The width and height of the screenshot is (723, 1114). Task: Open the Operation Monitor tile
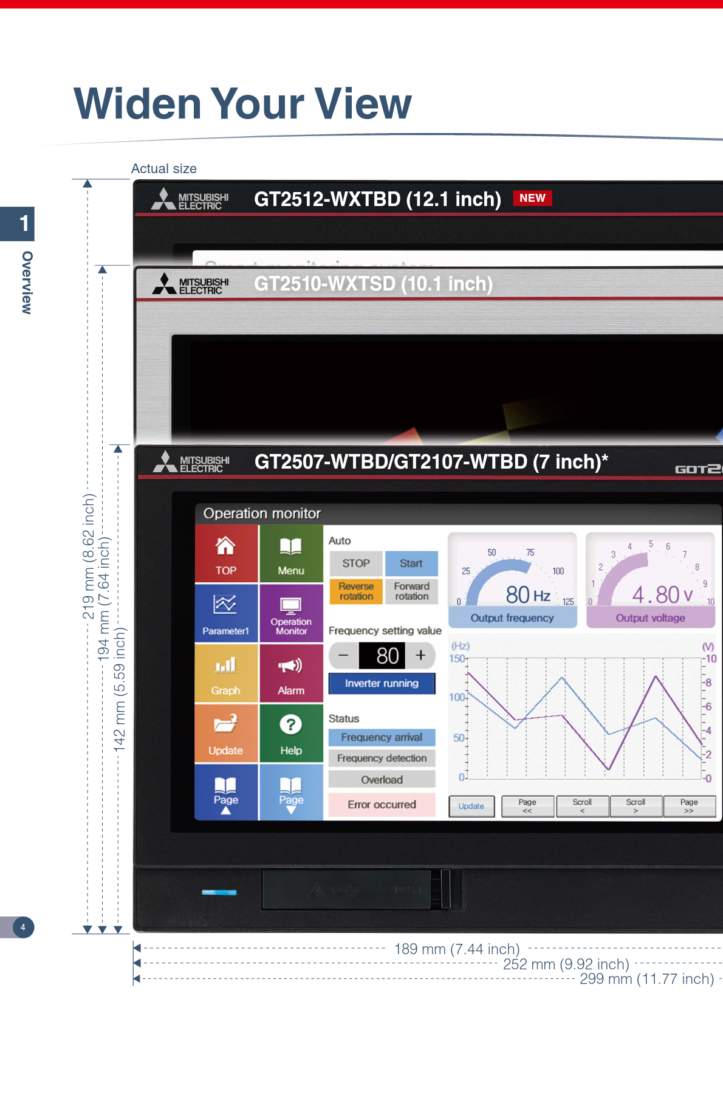pos(290,613)
